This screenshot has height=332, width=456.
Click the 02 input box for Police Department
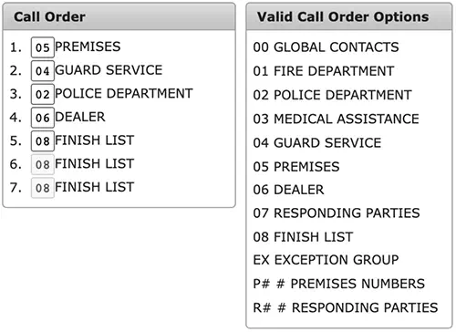coord(43,94)
